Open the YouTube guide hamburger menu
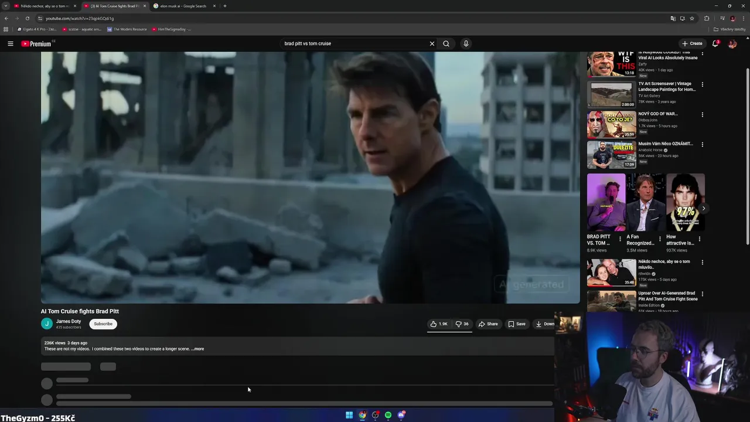The width and height of the screenshot is (750, 422). (x=10, y=43)
